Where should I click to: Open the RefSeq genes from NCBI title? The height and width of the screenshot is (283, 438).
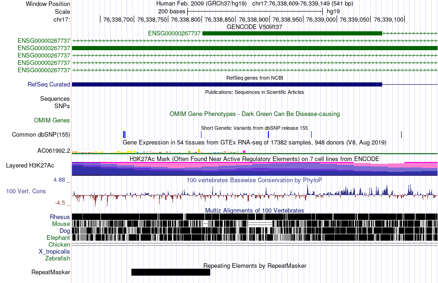(255, 78)
